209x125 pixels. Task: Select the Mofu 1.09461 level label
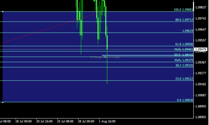(184, 49)
